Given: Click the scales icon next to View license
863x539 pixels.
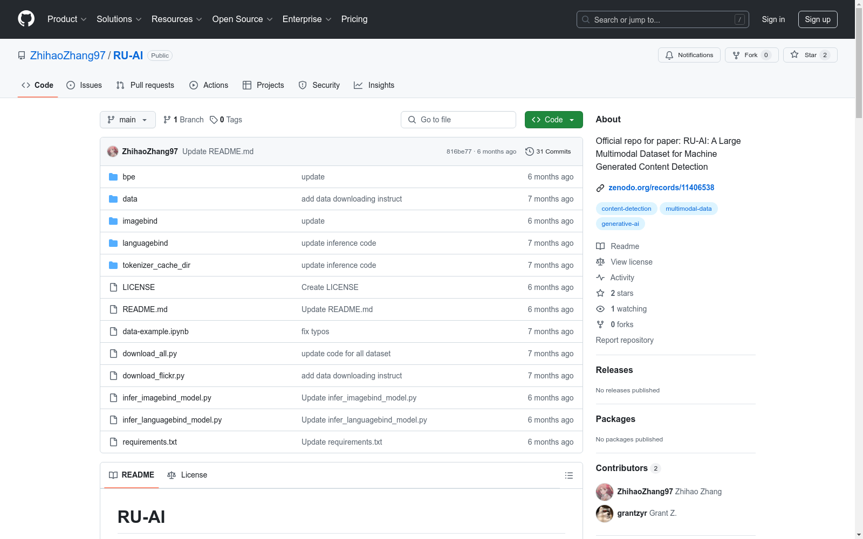Looking at the screenshot, I should click(x=600, y=262).
